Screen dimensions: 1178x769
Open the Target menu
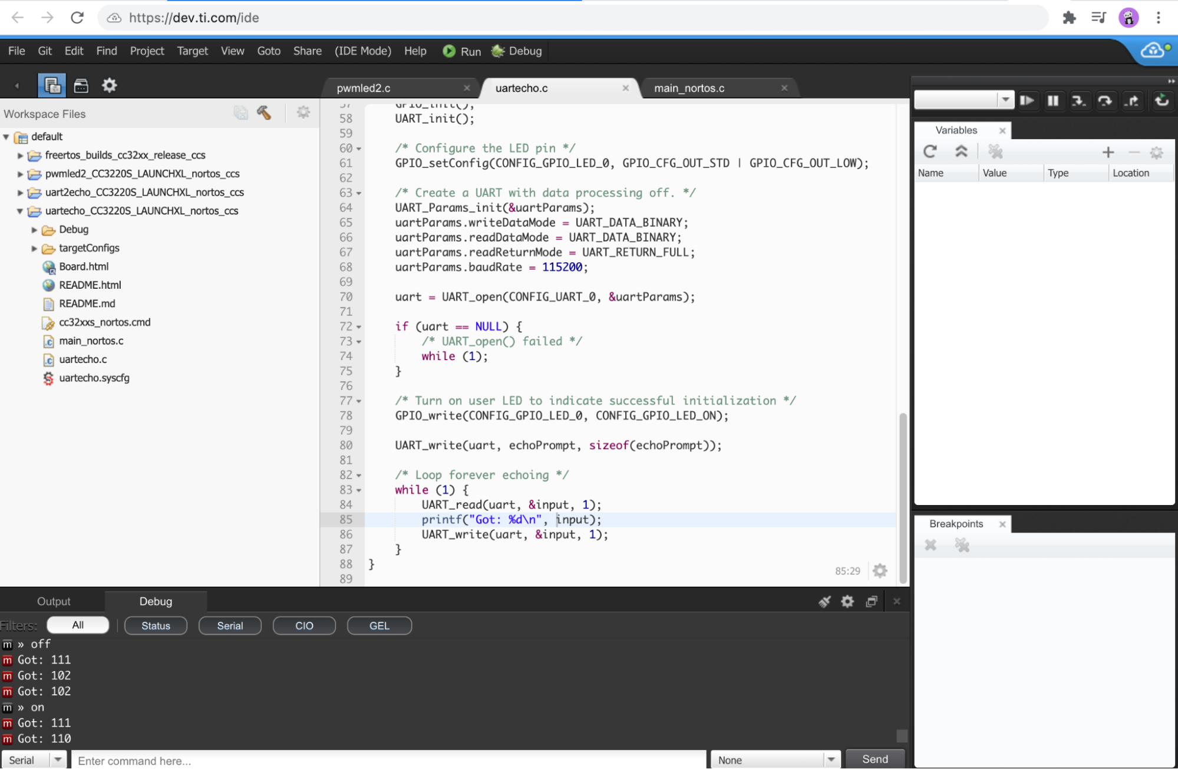[x=192, y=51]
